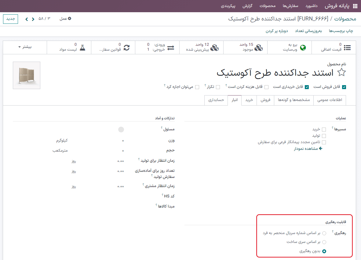Click the product image thumbnail
This screenshot has height=260, width=361.
26,75
